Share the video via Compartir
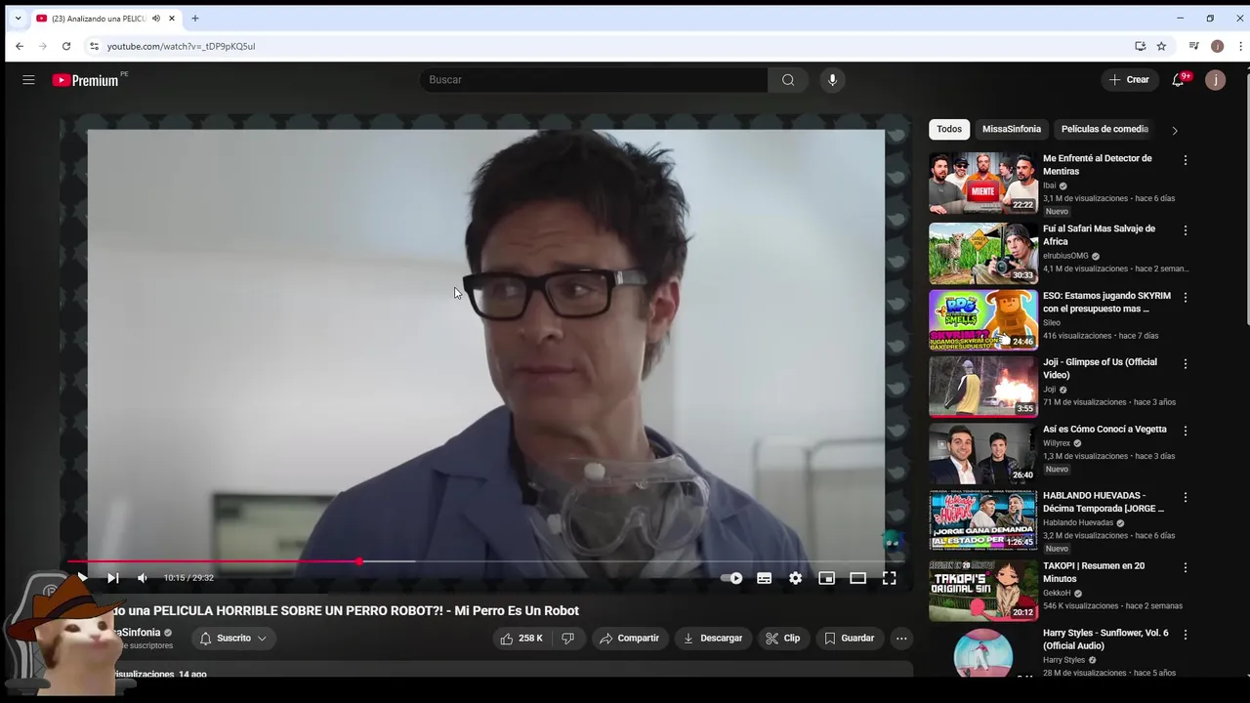 630,639
